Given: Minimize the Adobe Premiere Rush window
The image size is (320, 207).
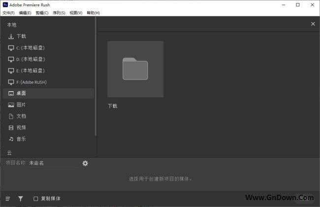Looking at the screenshot, I should point(284,5).
